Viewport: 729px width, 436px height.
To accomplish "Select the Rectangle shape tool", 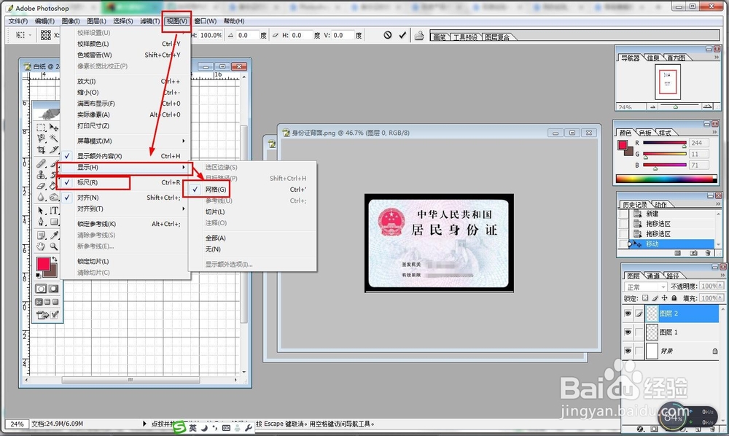I will pos(54,222).
